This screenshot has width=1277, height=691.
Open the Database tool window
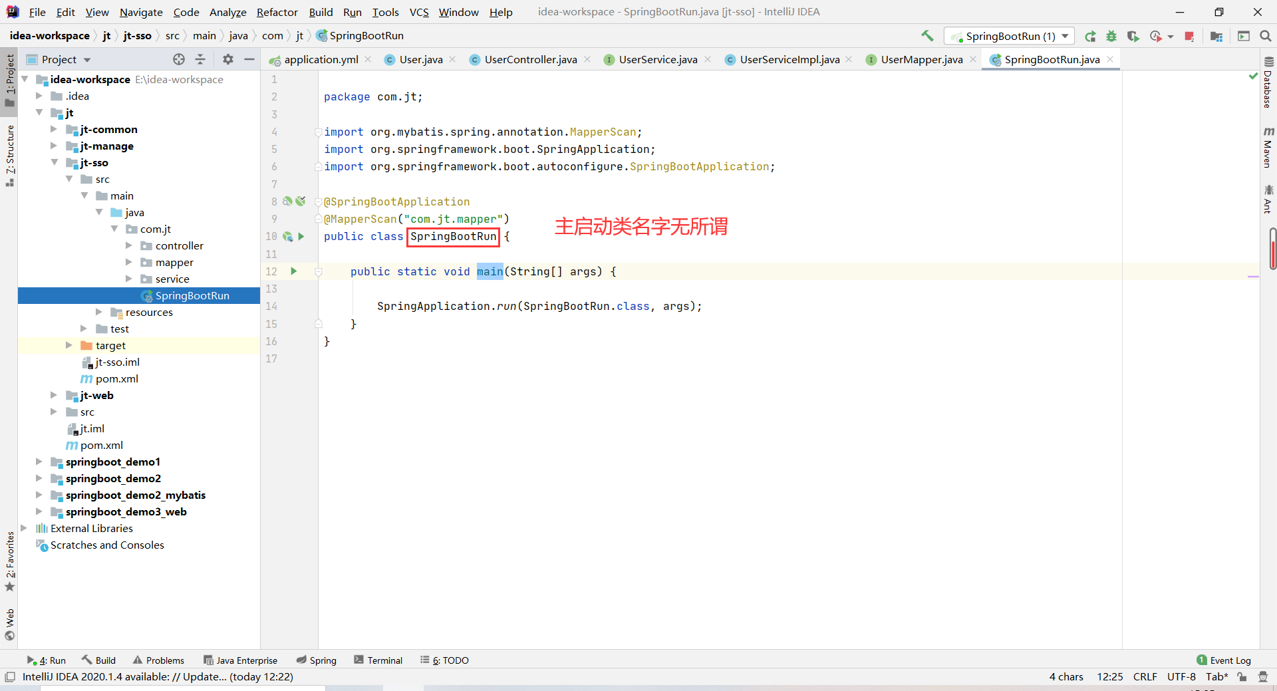(1268, 82)
